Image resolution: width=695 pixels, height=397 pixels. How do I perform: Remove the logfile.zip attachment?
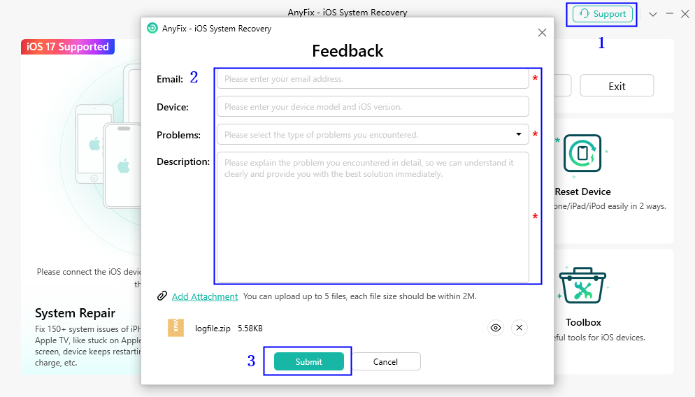pyautogui.click(x=520, y=328)
